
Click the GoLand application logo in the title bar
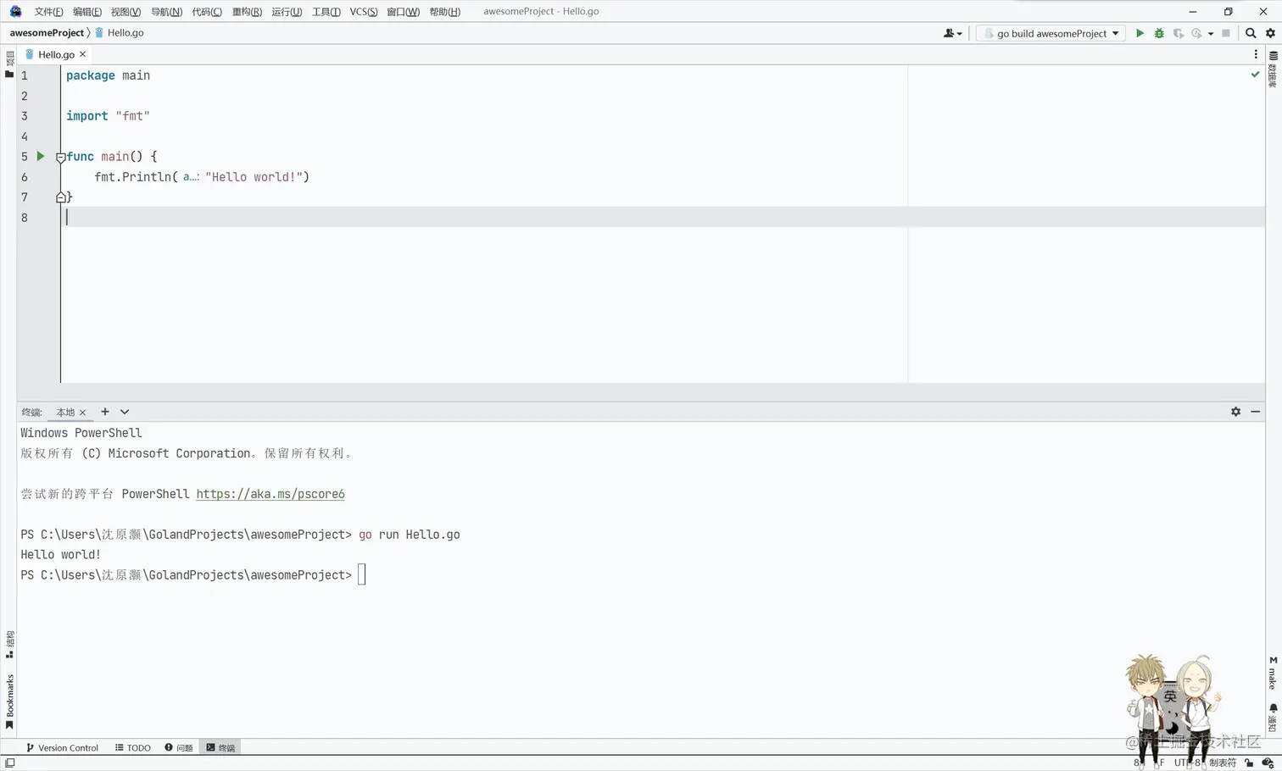[x=15, y=11]
